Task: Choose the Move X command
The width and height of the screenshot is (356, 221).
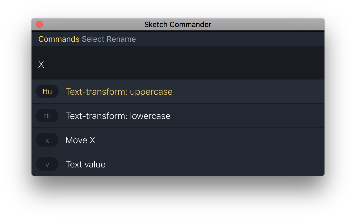Action: click(80, 140)
